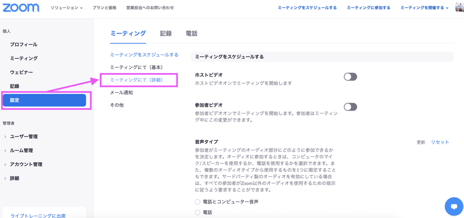Click ミーティングに参加する in the top bar
Screen dimensions: 464x218
(x=368, y=8)
